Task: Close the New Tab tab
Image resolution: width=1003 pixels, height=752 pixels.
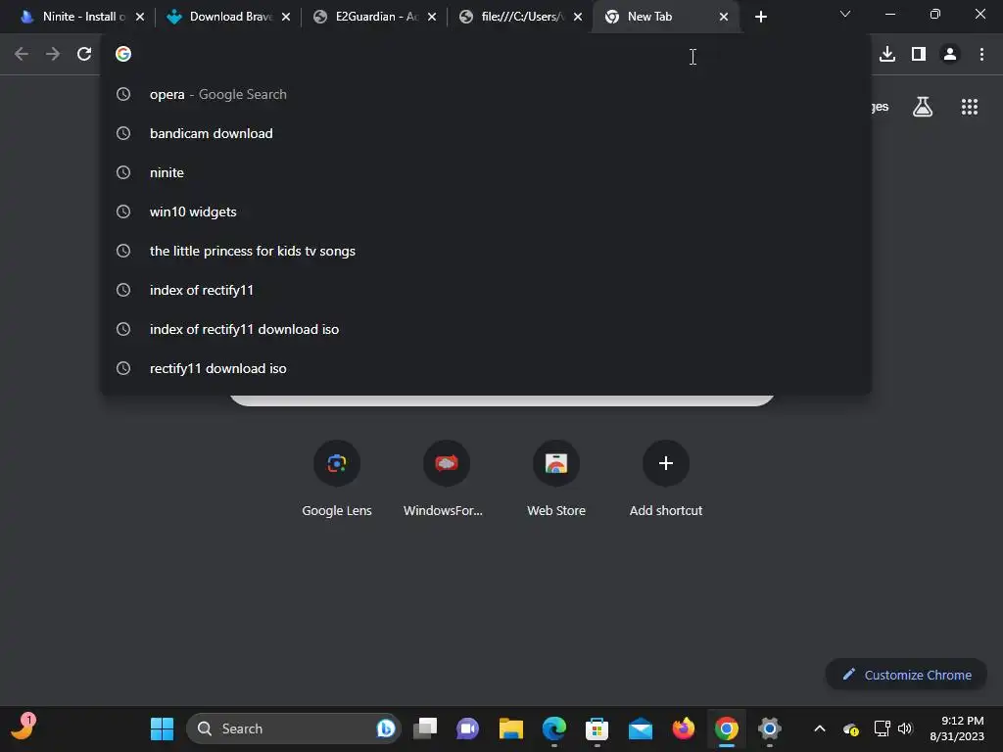Action: (x=724, y=17)
